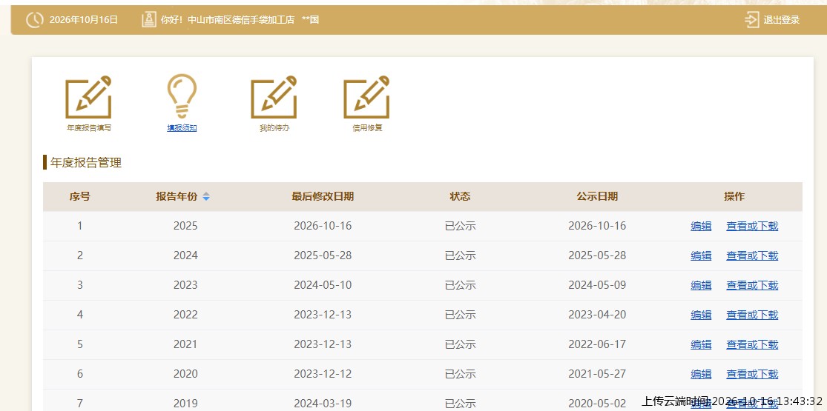827x411 pixels.
Task: Edit the 2025 annual report
Action: coord(701,226)
